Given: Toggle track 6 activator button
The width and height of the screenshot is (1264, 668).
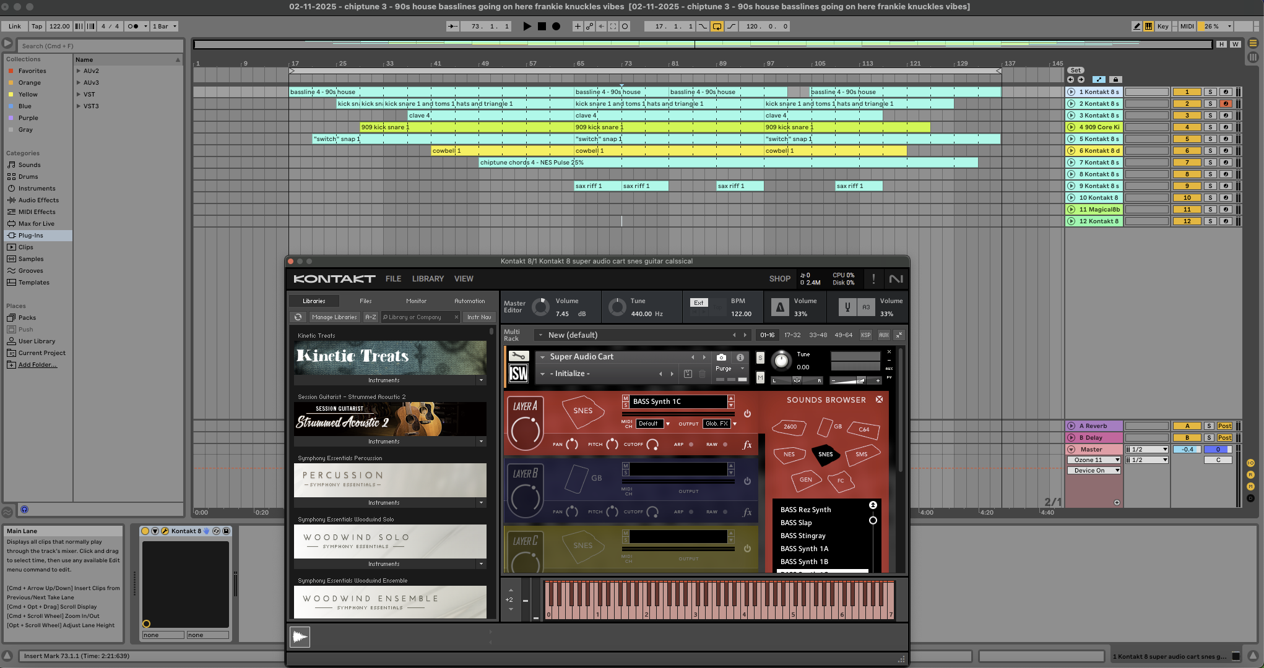Looking at the screenshot, I should click(1187, 150).
